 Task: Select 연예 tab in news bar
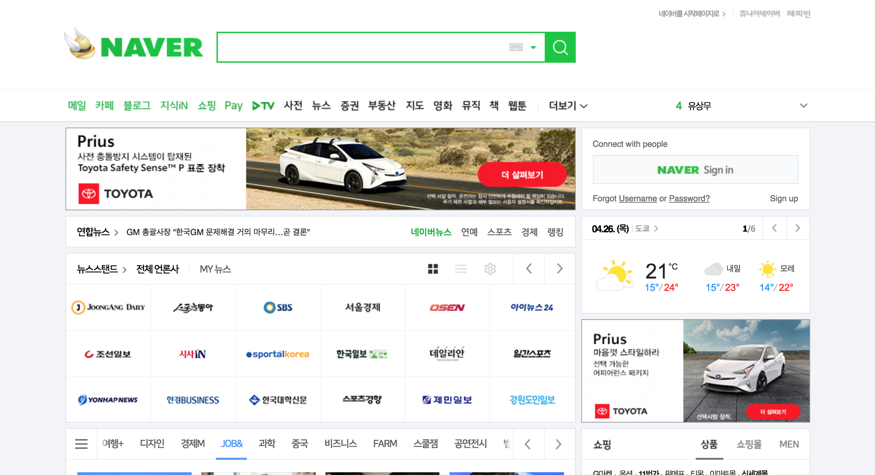coord(469,232)
